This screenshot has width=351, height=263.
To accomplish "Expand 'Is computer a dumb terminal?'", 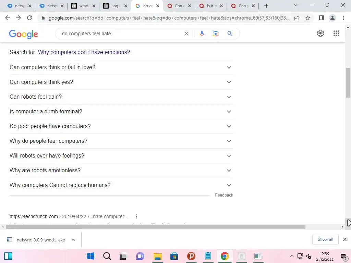I will pos(121,112).
